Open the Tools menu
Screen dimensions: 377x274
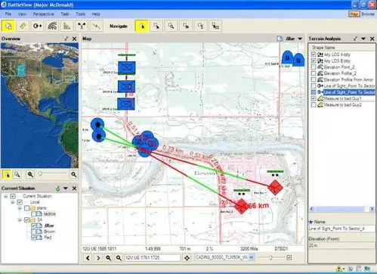[80, 14]
